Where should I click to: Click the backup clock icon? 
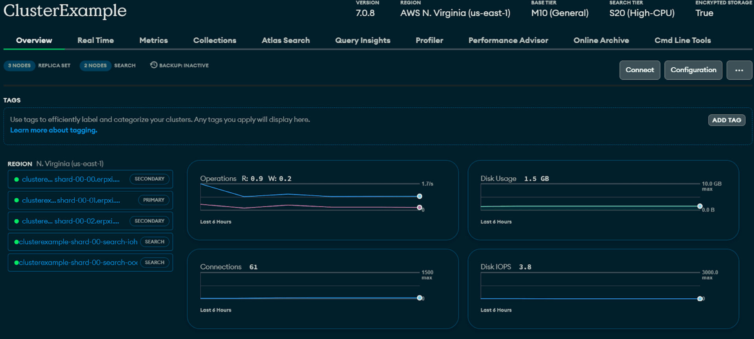coord(154,65)
